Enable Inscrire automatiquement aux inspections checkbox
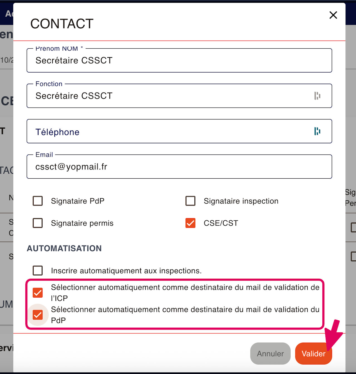 pos(38,271)
